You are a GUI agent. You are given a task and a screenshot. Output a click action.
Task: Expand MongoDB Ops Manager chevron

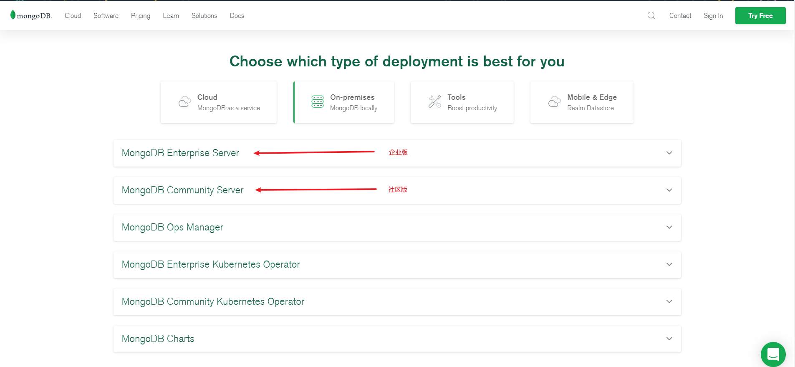[669, 227]
